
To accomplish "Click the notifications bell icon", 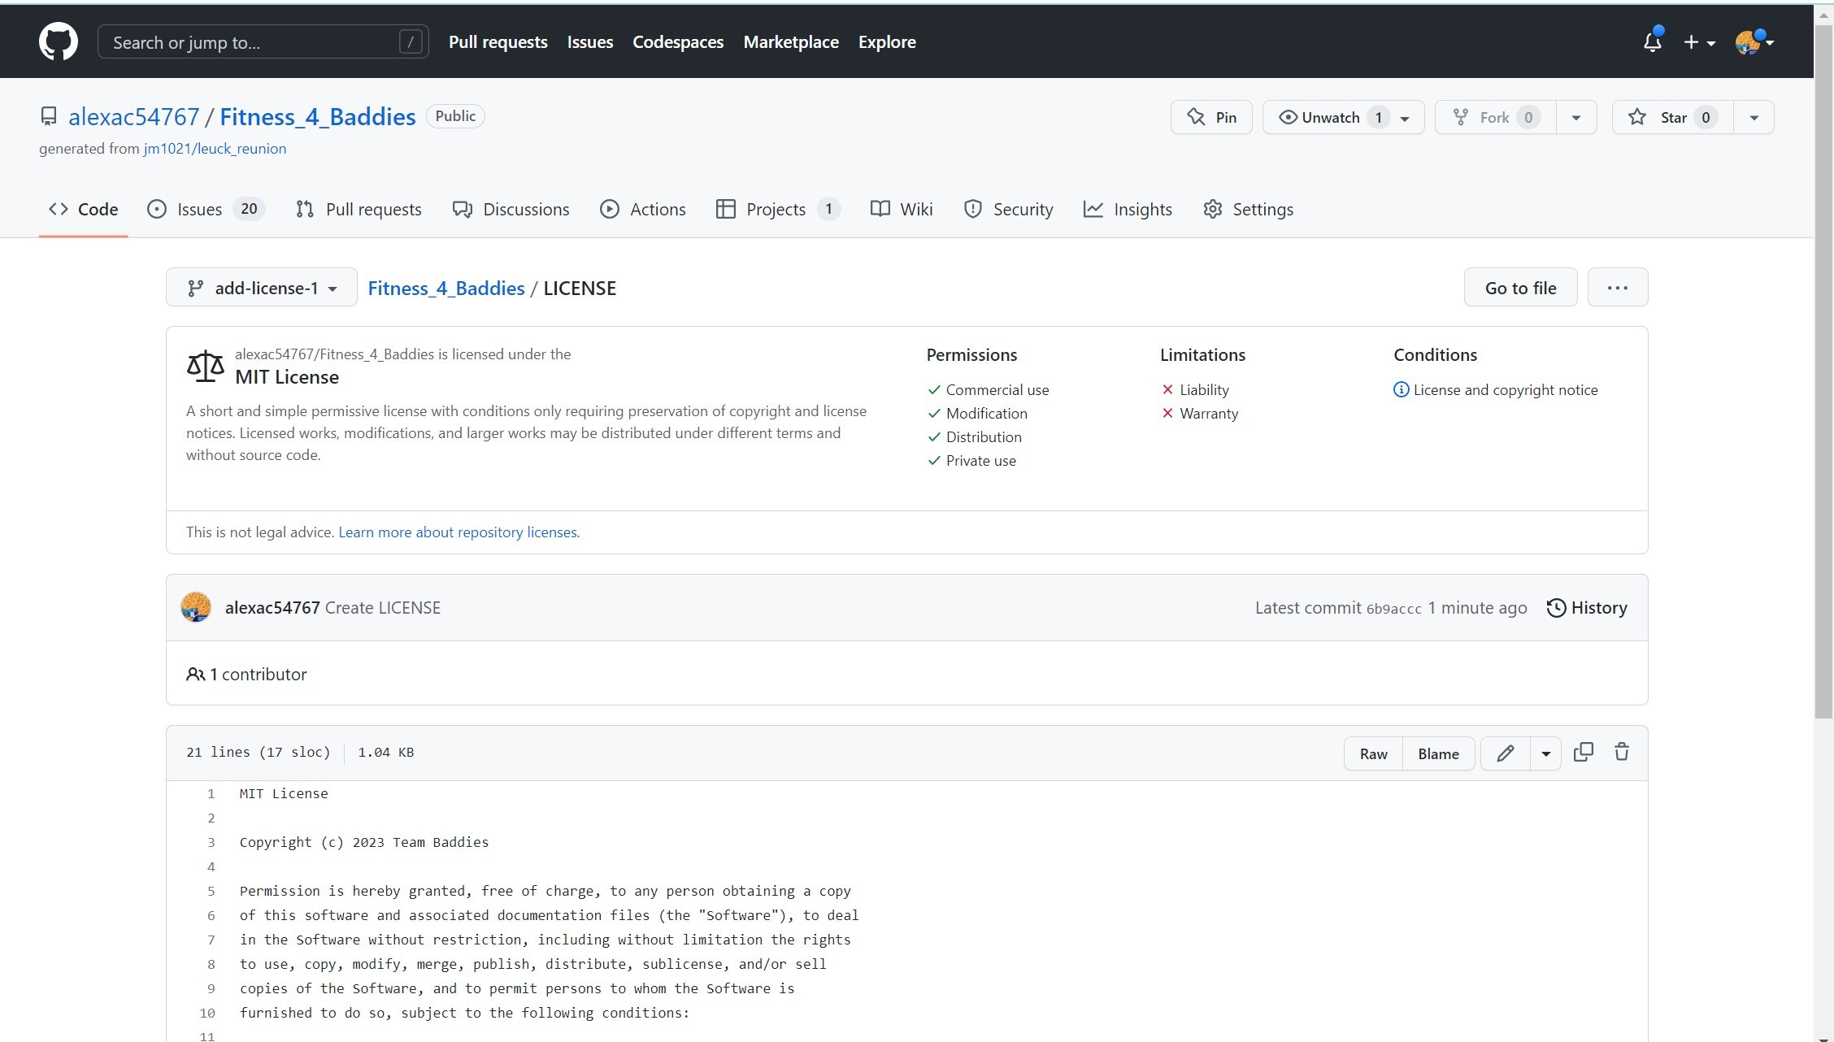I will (x=1651, y=41).
